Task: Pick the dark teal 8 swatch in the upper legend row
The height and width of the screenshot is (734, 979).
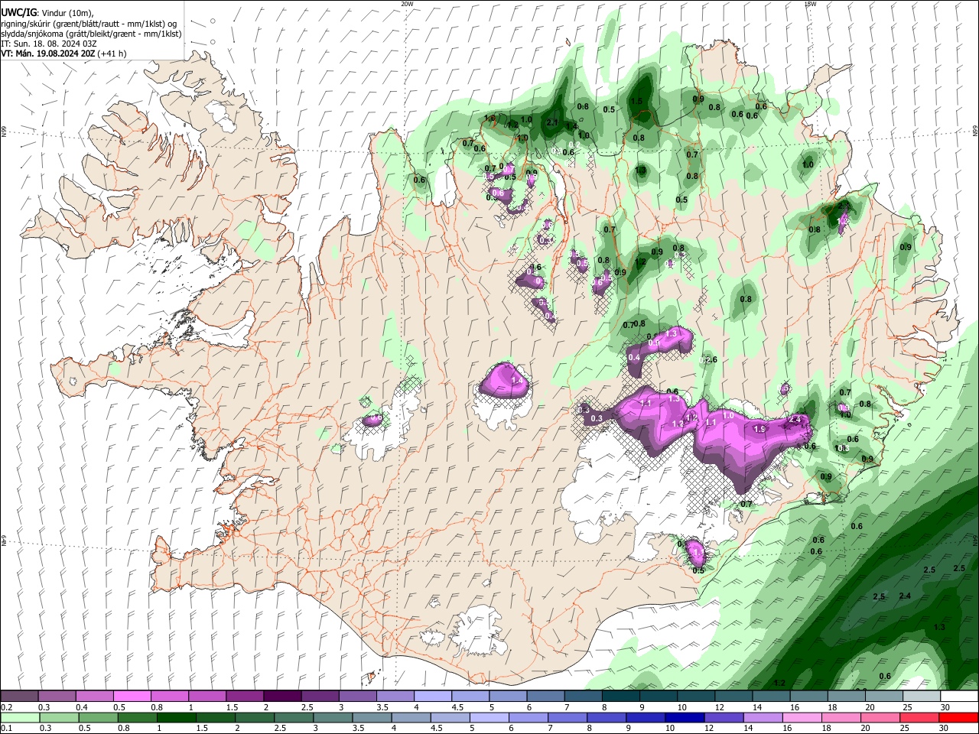Action: pos(621,696)
